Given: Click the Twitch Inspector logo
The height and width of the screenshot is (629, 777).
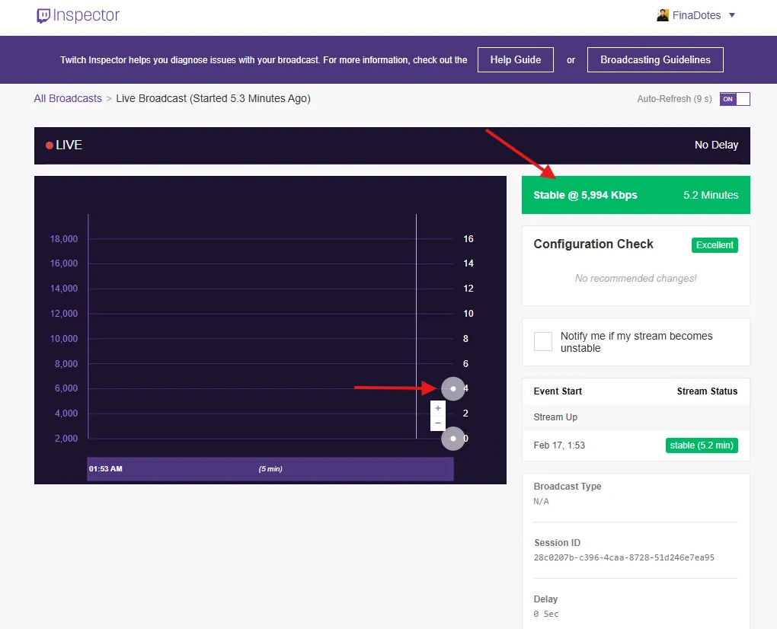Looking at the screenshot, I should click(x=78, y=16).
